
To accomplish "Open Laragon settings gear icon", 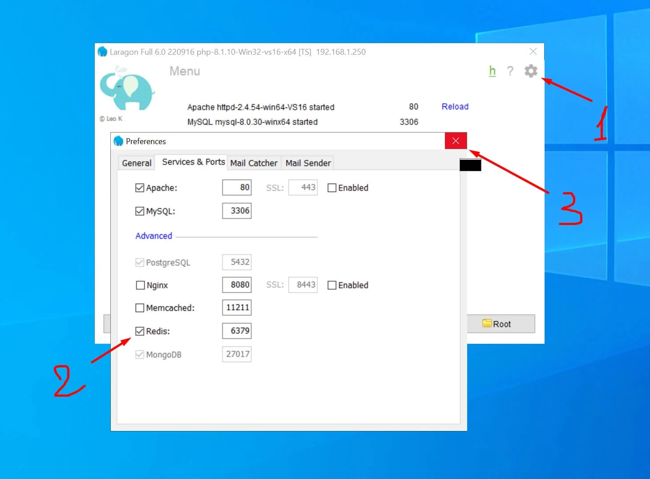I will (531, 71).
